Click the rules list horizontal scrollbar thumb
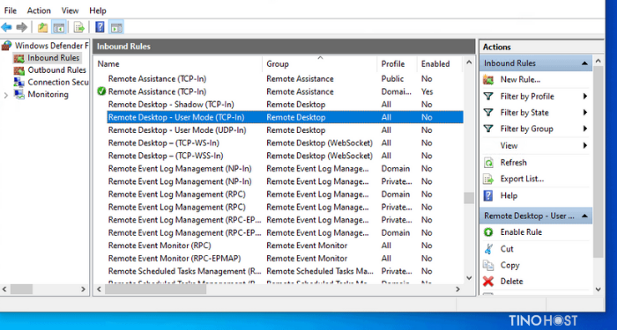This screenshot has height=330, width=617. (155, 290)
